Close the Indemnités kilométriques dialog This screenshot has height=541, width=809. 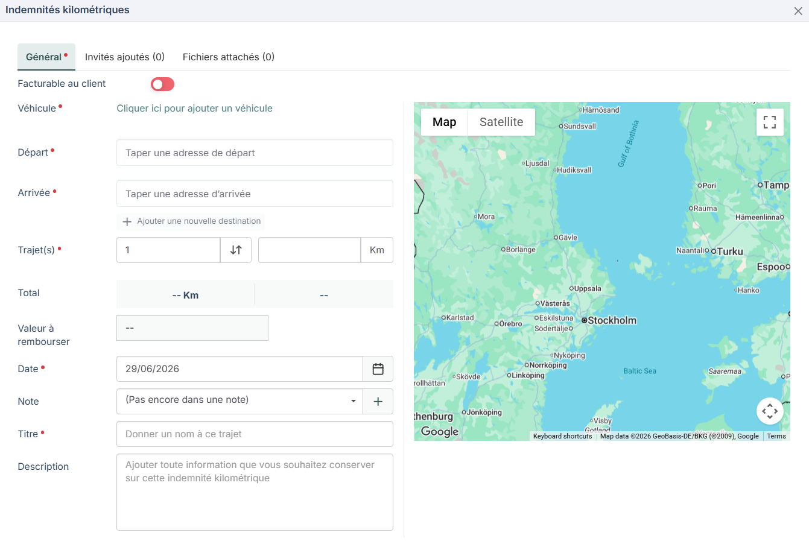[798, 11]
